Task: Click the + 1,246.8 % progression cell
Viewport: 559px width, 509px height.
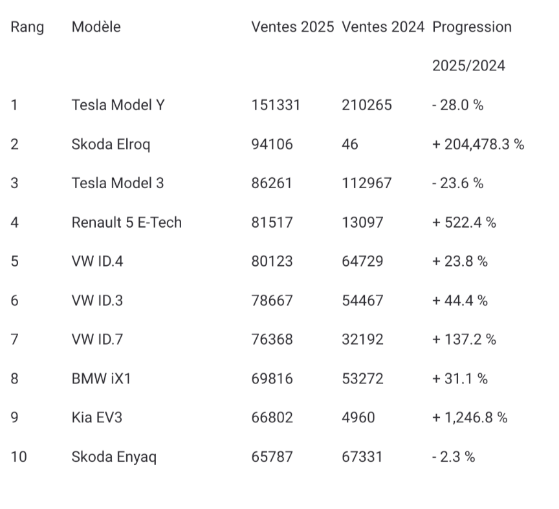Action: coord(470,418)
